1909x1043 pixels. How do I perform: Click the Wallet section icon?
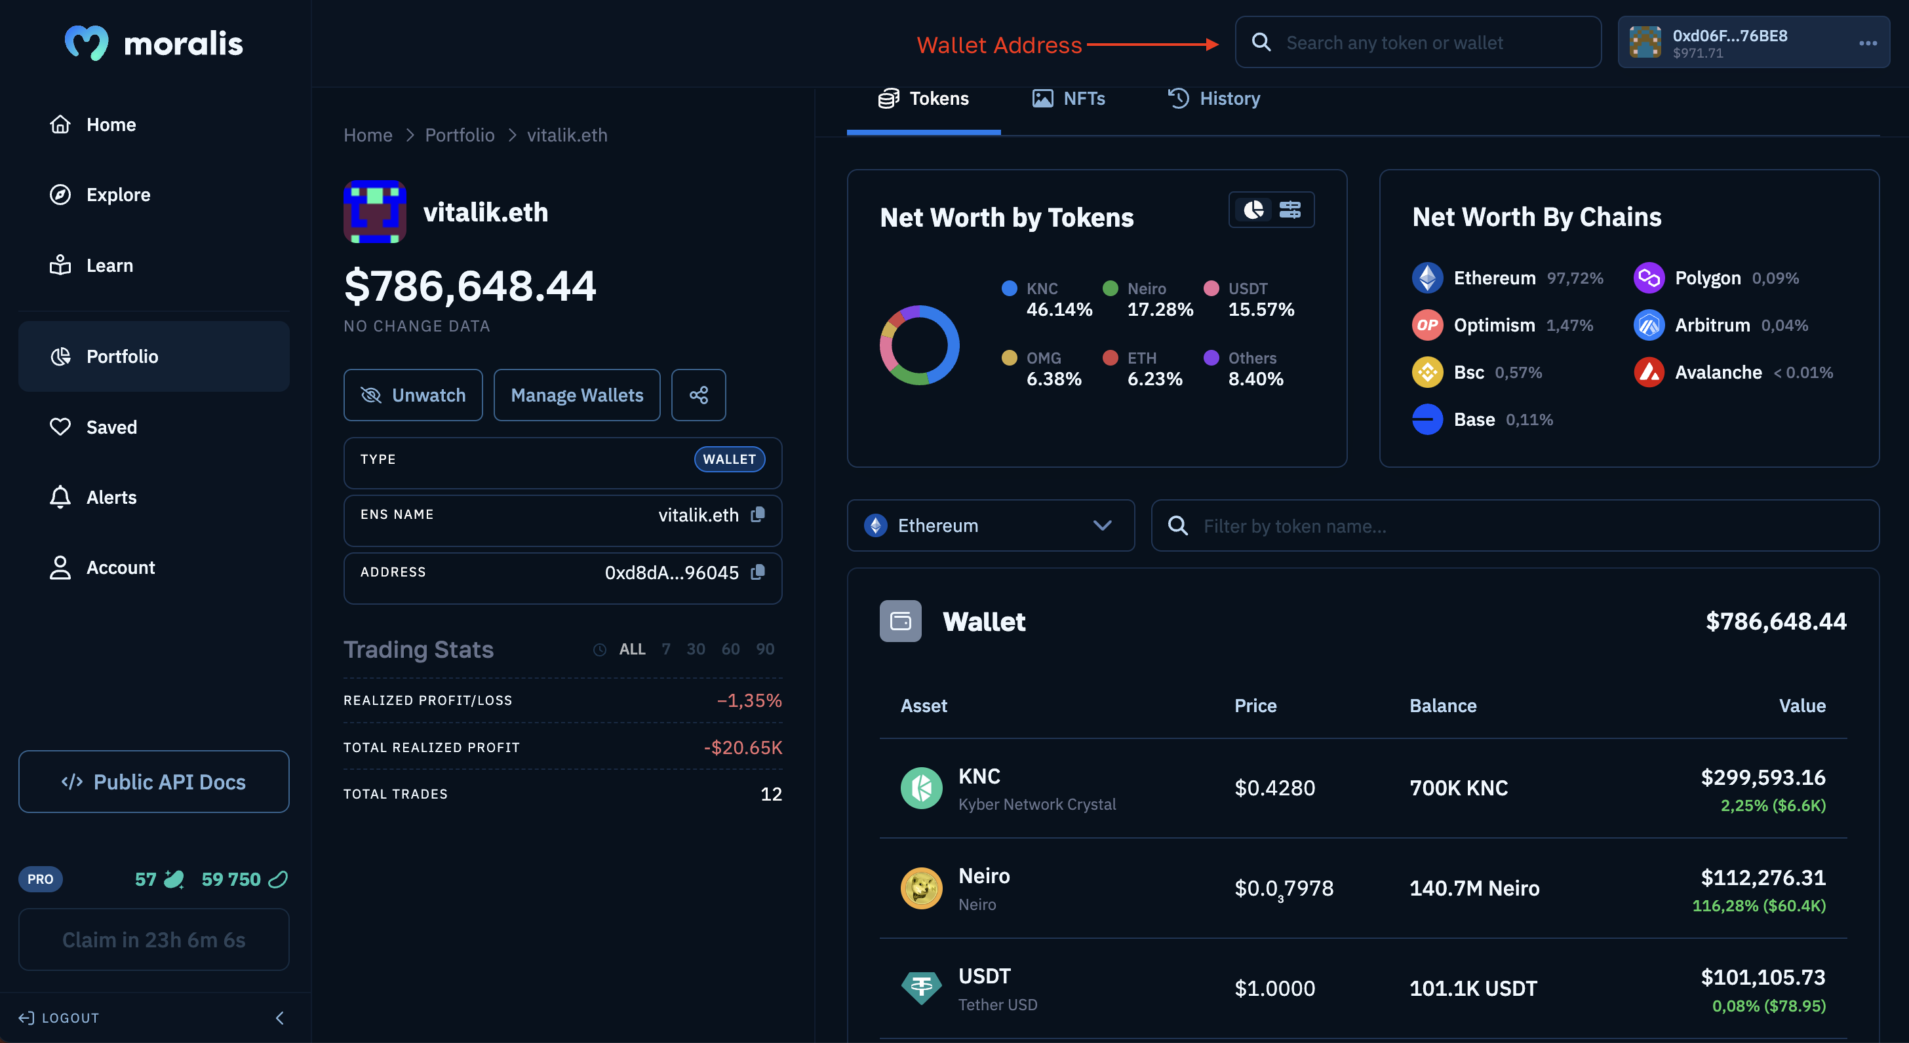[900, 621]
